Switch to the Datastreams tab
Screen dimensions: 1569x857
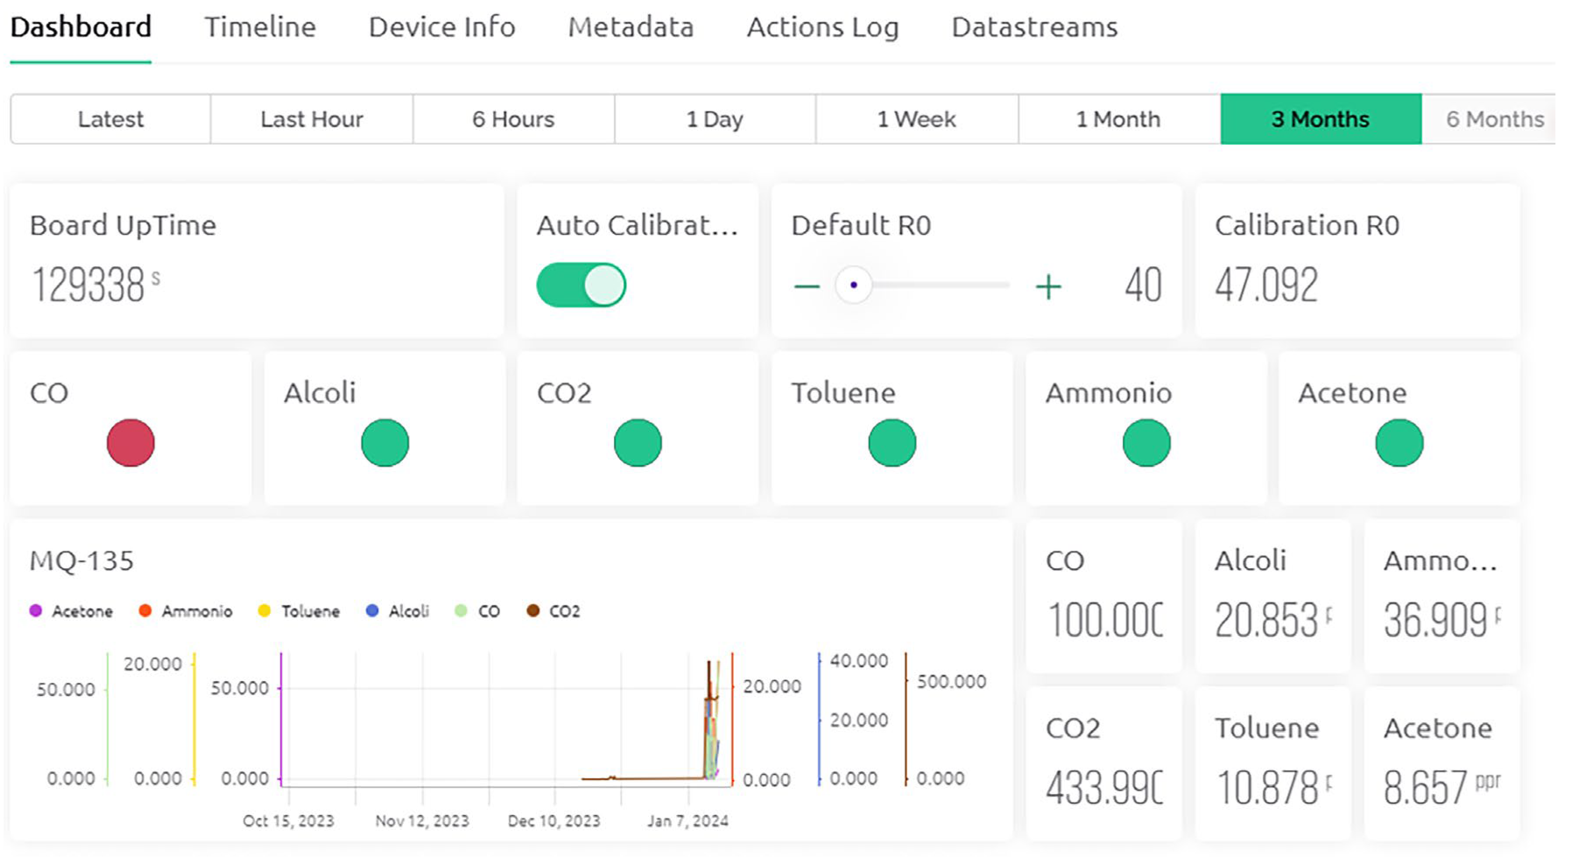(1034, 28)
